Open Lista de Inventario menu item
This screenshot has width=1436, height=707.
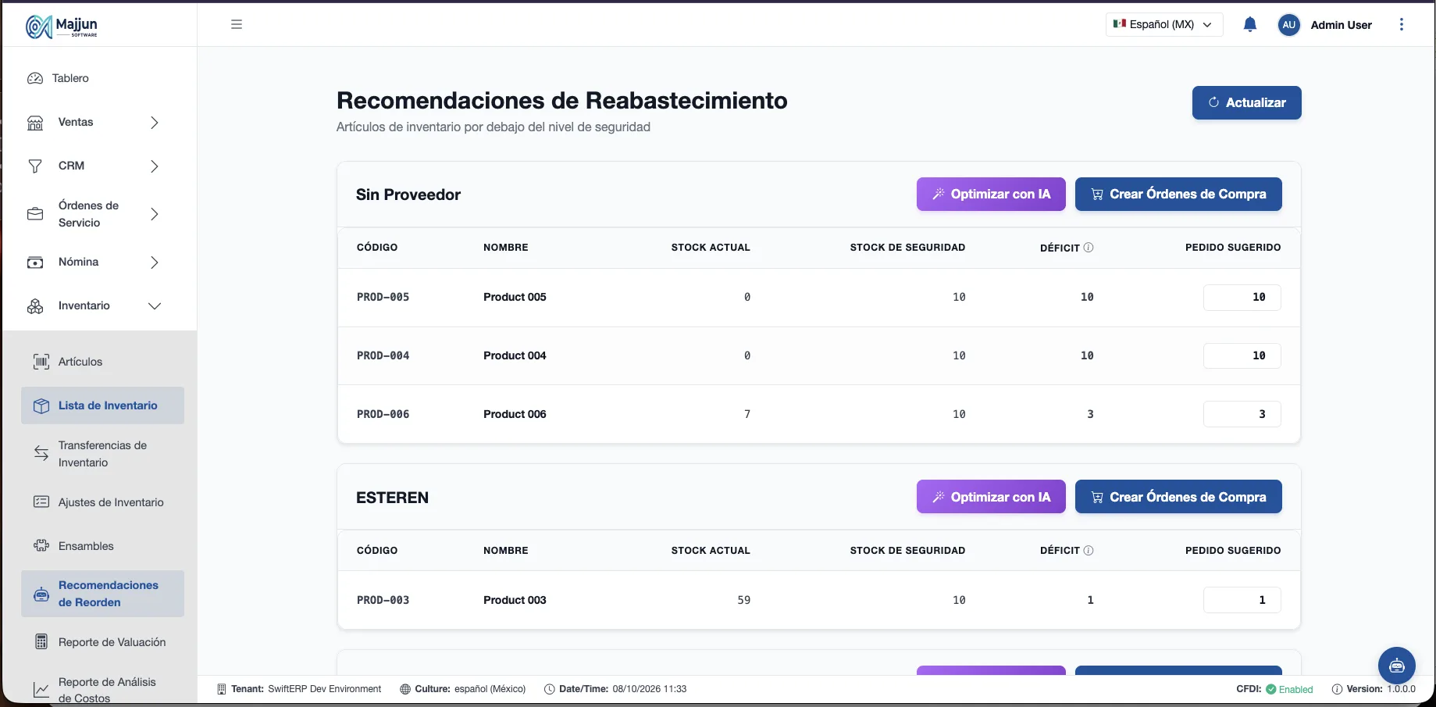point(102,405)
